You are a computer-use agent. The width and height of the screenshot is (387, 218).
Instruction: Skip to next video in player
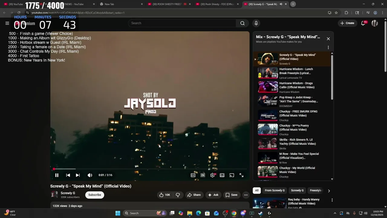click(x=78, y=175)
